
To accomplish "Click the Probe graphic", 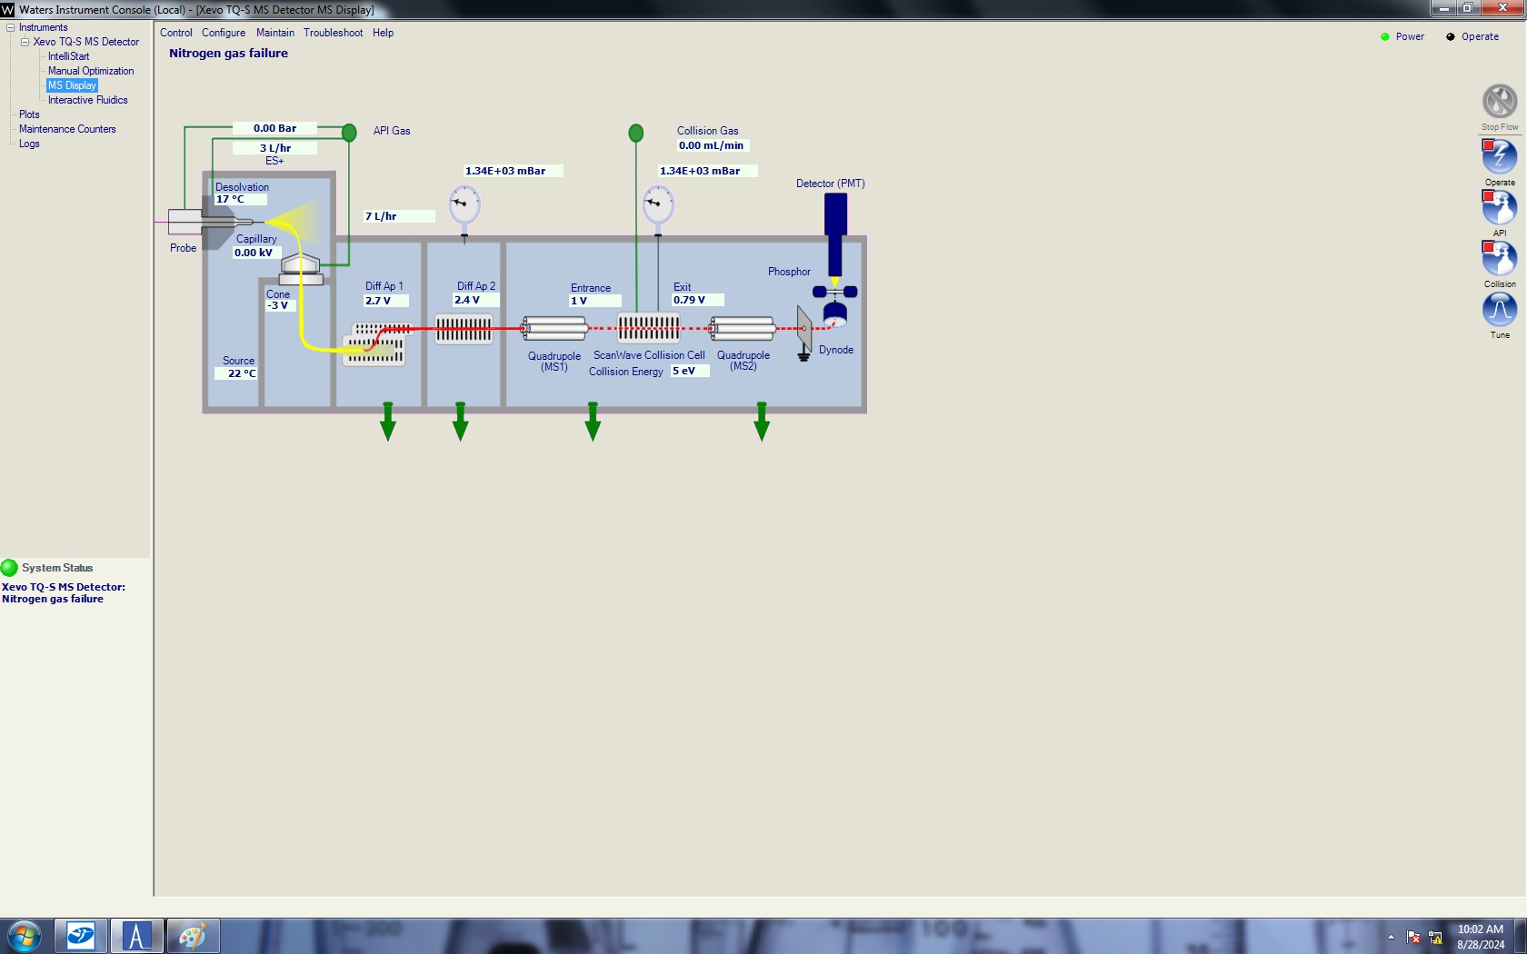I will [185, 222].
